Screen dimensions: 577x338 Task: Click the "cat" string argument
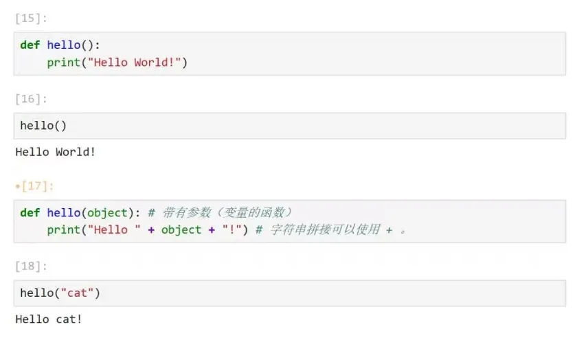tap(77, 293)
